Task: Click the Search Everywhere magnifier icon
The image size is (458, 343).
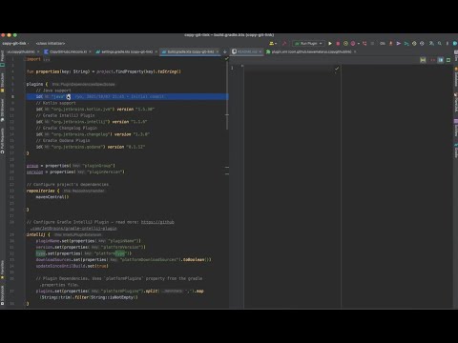Action: [440, 43]
